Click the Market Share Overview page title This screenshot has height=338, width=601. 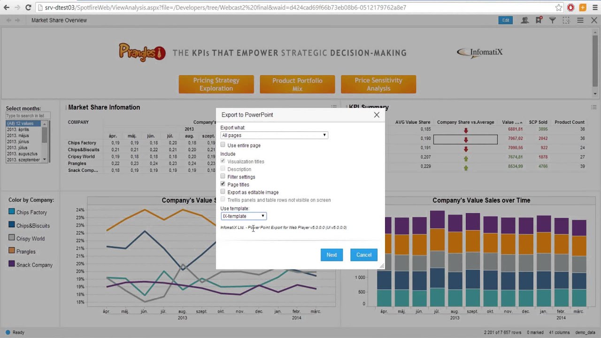pos(59,20)
